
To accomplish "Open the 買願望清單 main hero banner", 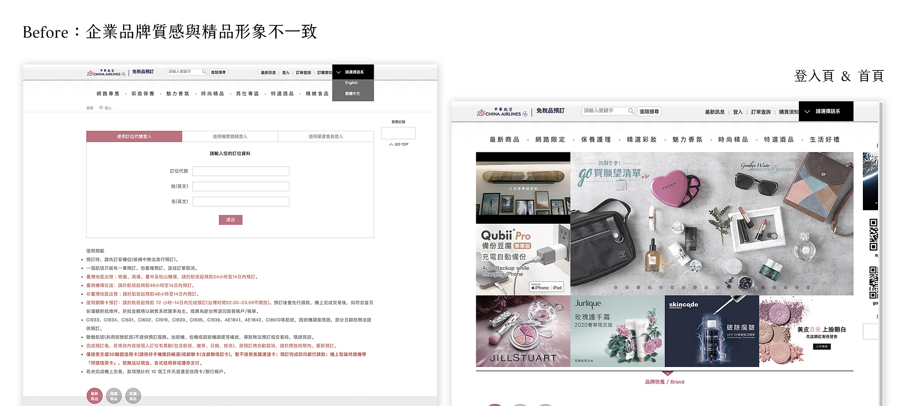I will [712, 224].
